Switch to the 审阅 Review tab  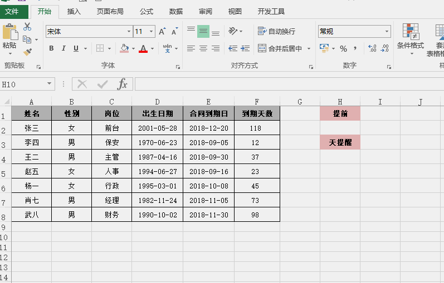(x=206, y=12)
